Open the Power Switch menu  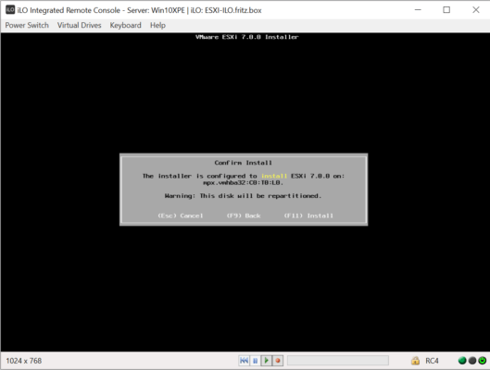tap(27, 25)
